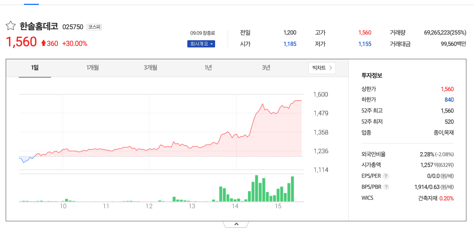The width and height of the screenshot is (474, 241).
Task: Show the 1년 chart tab
Action: [x=208, y=68]
